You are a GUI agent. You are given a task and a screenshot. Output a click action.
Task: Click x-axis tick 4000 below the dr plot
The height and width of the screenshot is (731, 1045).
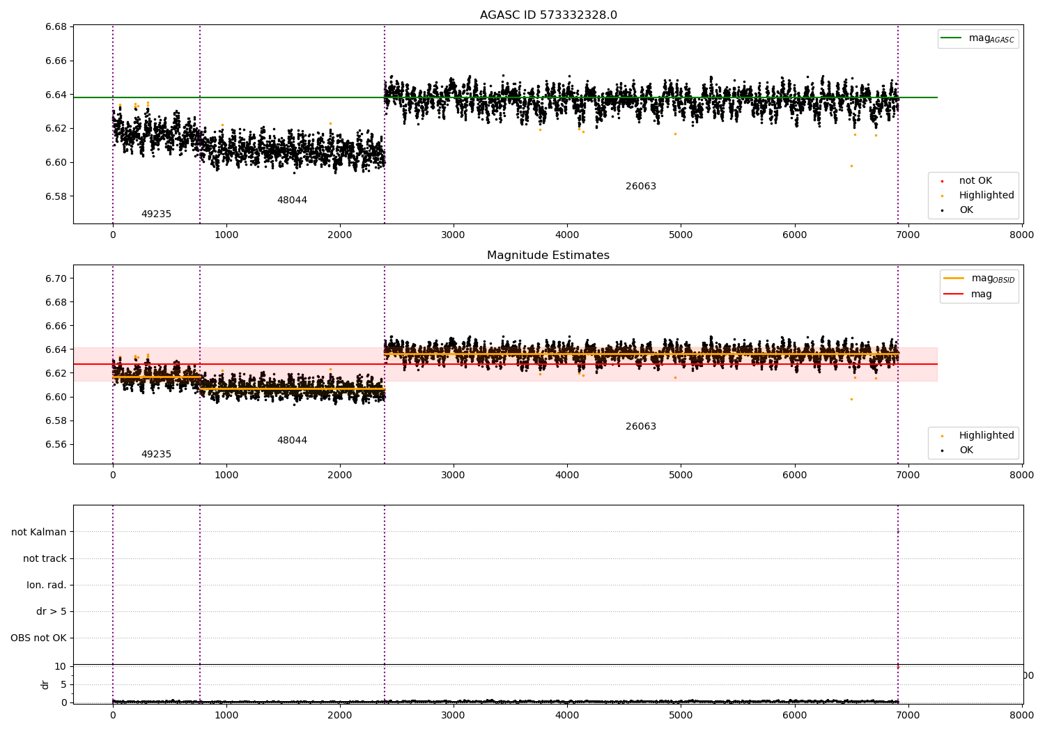click(x=567, y=715)
